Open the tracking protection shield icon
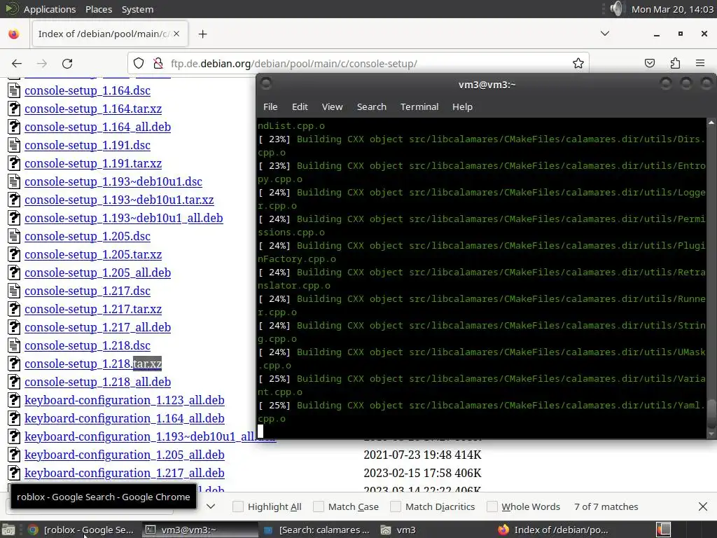This screenshot has height=538, width=717. pyautogui.click(x=139, y=64)
